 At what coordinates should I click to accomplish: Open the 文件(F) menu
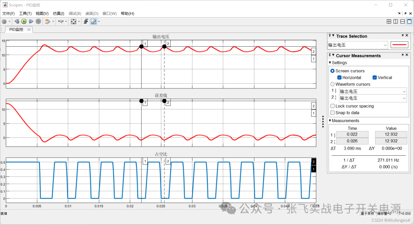pyautogui.click(x=8, y=13)
